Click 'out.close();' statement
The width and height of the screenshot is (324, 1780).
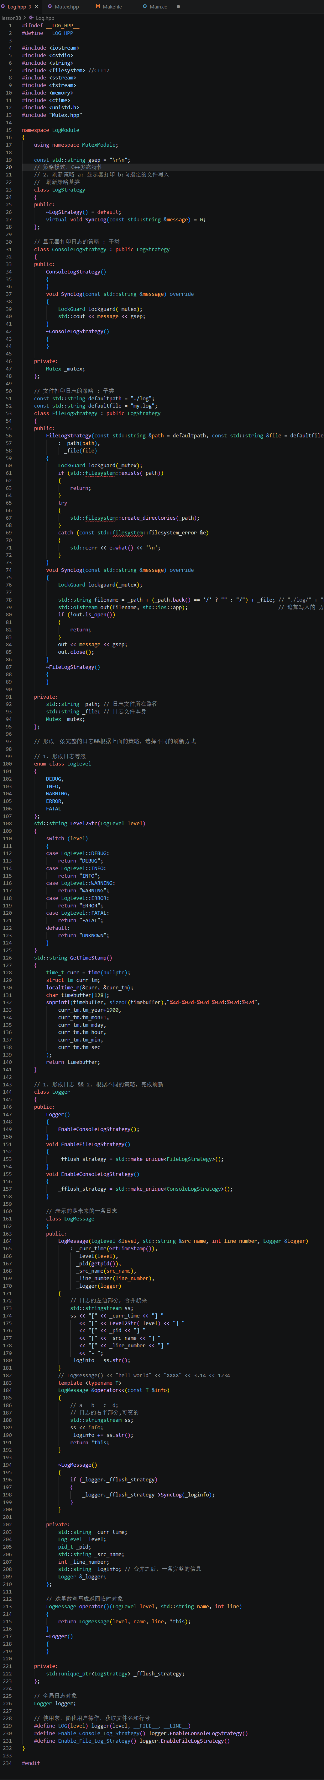coord(76,652)
